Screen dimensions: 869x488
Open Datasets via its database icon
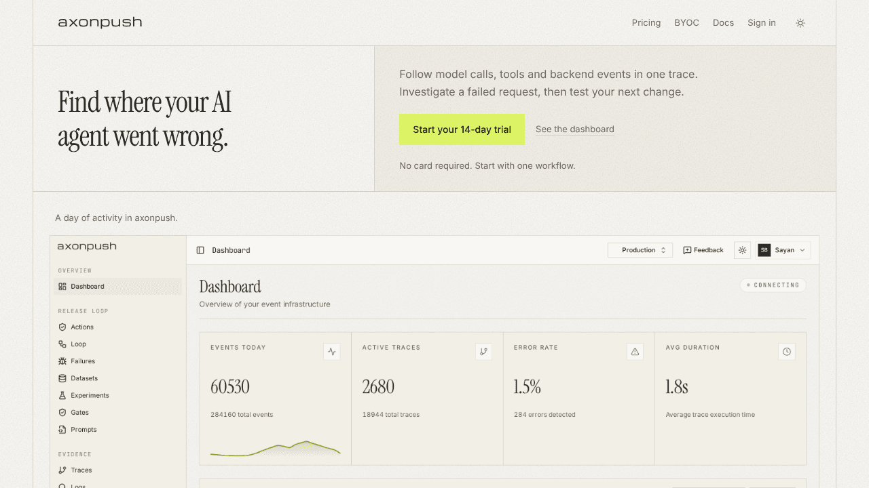pyautogui.click(x=62, y=378)
